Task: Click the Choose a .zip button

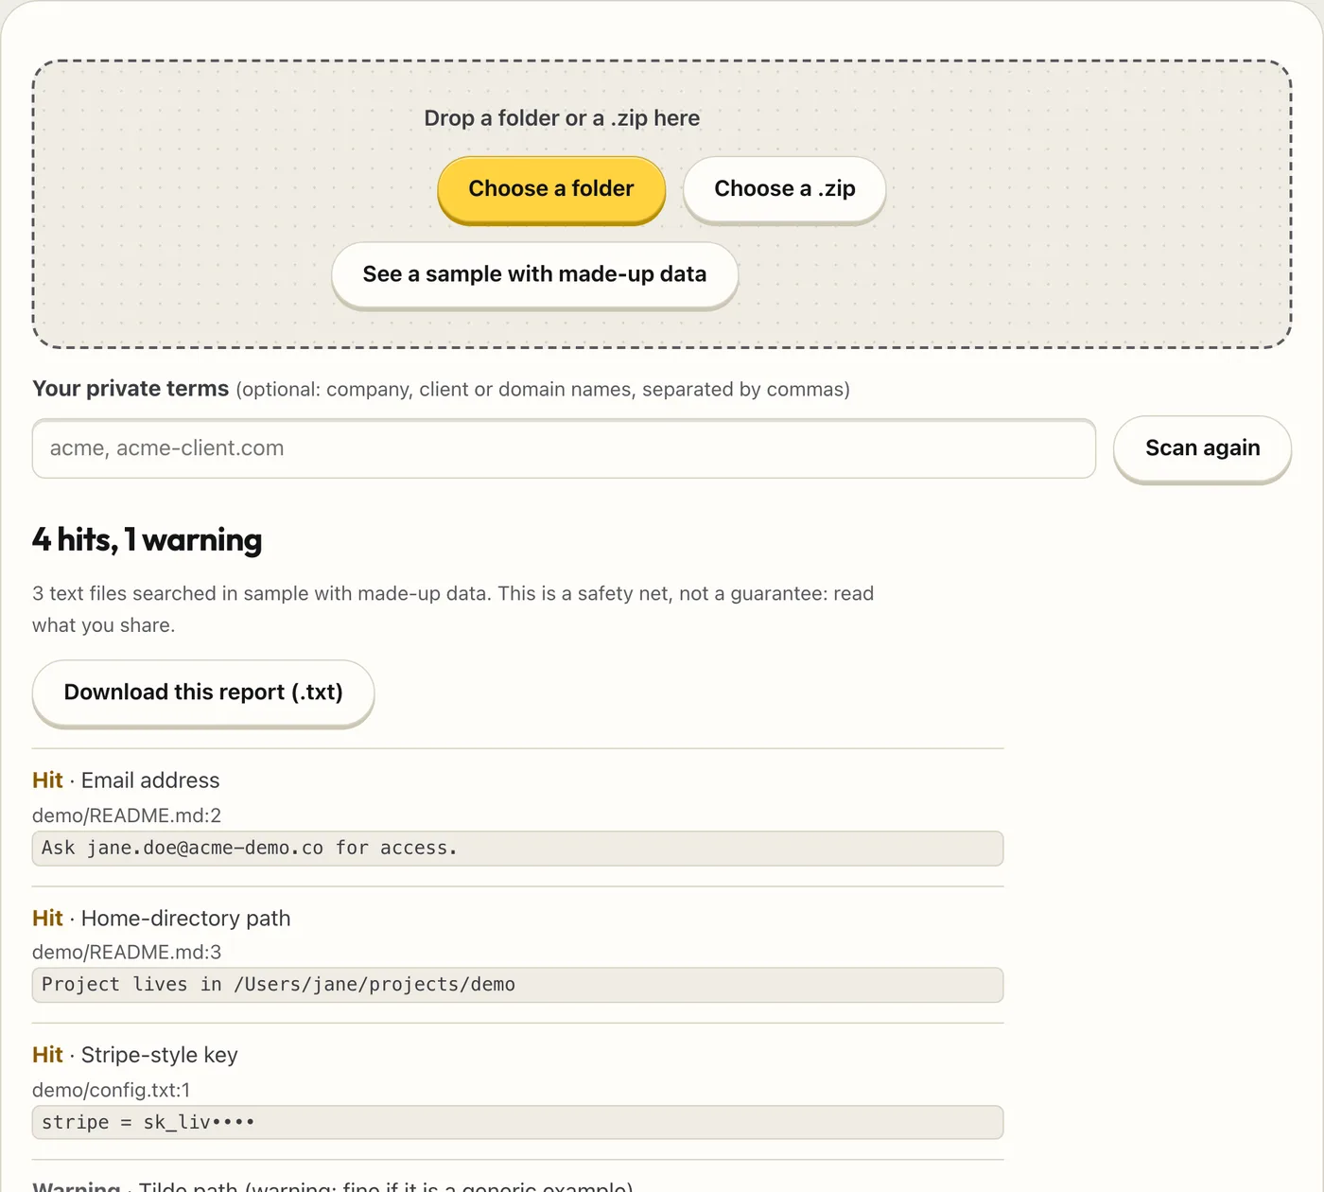Action: (785, 189)
